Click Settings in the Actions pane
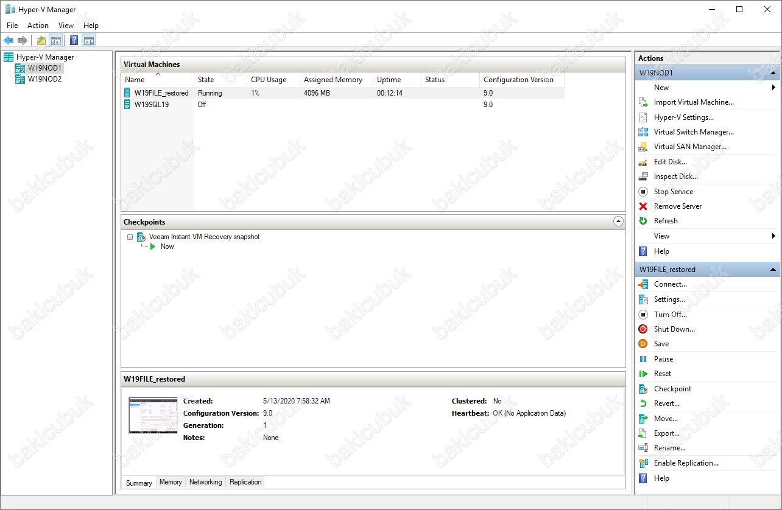Image resolution: width=782 pixels, height=510 pixels. click(669, 299)
